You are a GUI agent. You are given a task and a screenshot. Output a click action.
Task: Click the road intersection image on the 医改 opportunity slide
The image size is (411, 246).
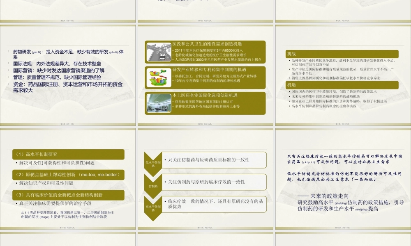159,52
